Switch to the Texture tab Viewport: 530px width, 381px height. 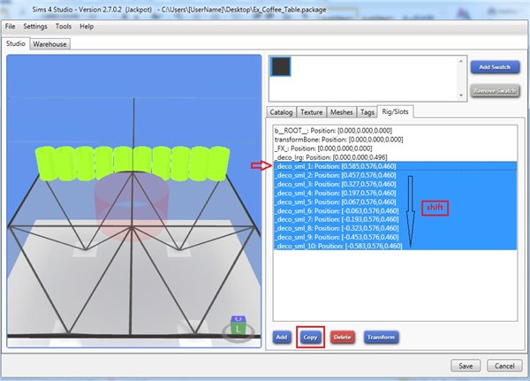tap(311, 112)
